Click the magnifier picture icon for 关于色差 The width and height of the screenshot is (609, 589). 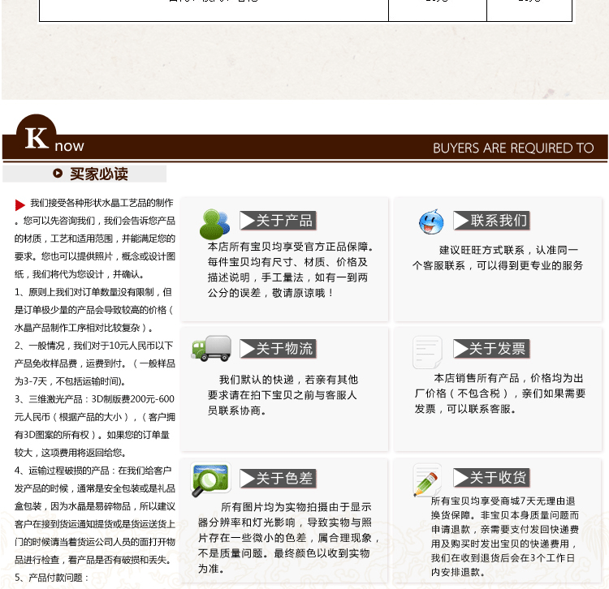[x=210, y=479]
